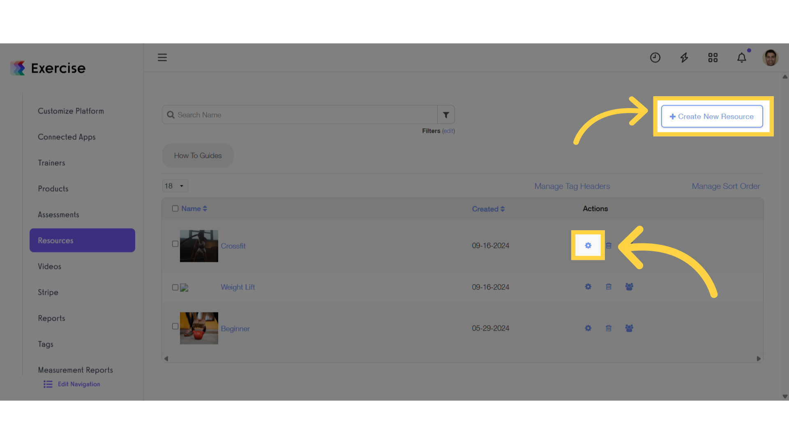Open settings gear for Crossfit resource

[588, 245]
